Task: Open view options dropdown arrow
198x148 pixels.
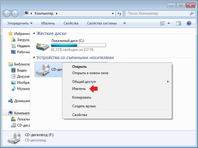Action: (x=169, y=23)
